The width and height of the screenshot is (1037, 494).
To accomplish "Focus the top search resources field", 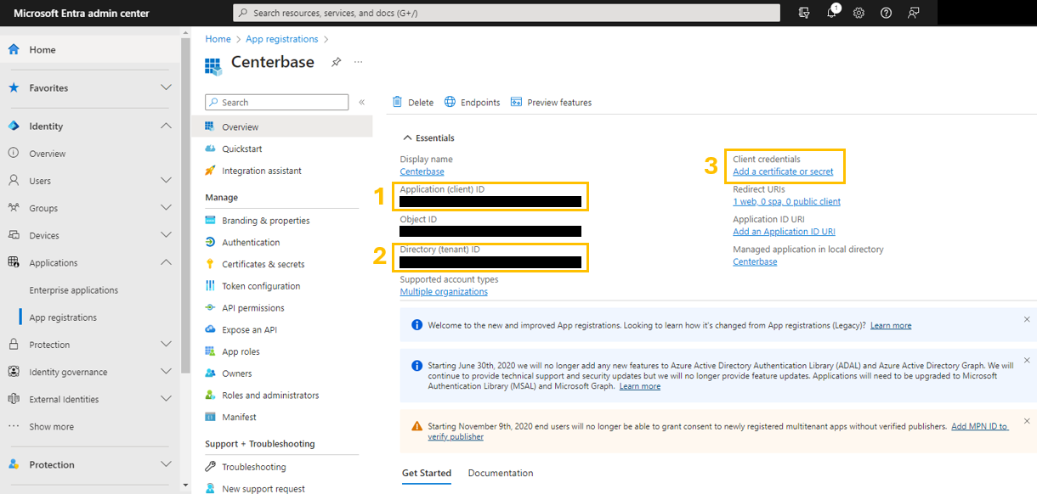I will point(507,13).
